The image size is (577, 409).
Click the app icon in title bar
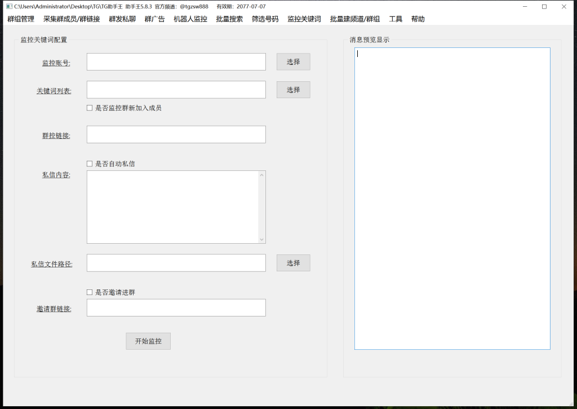9,7
